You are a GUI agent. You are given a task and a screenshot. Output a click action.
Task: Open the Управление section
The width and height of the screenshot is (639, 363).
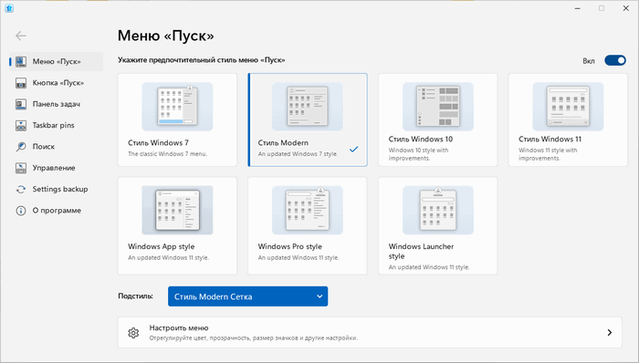point(57,168)
